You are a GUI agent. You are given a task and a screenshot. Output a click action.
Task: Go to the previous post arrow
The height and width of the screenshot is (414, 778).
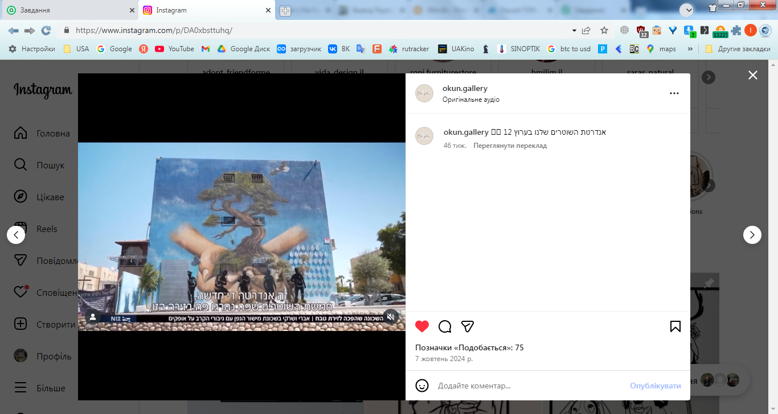(16, 235)
